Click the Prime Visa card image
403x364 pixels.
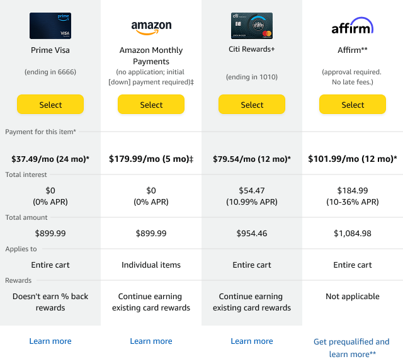[50, 26]
